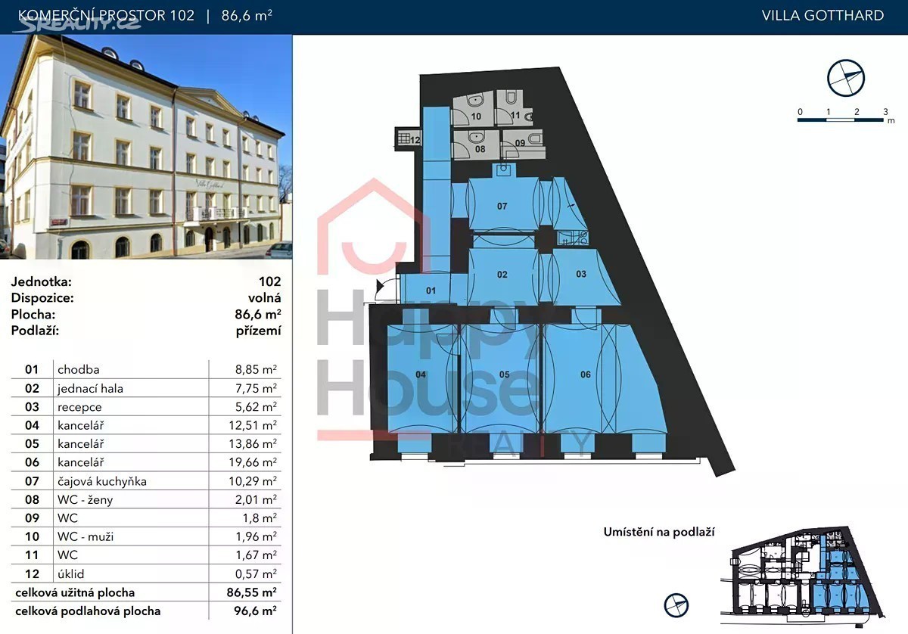Click room label 06 on the floor plan
Image resolution: width=908 pixels, height=634 pixels.
586,374
